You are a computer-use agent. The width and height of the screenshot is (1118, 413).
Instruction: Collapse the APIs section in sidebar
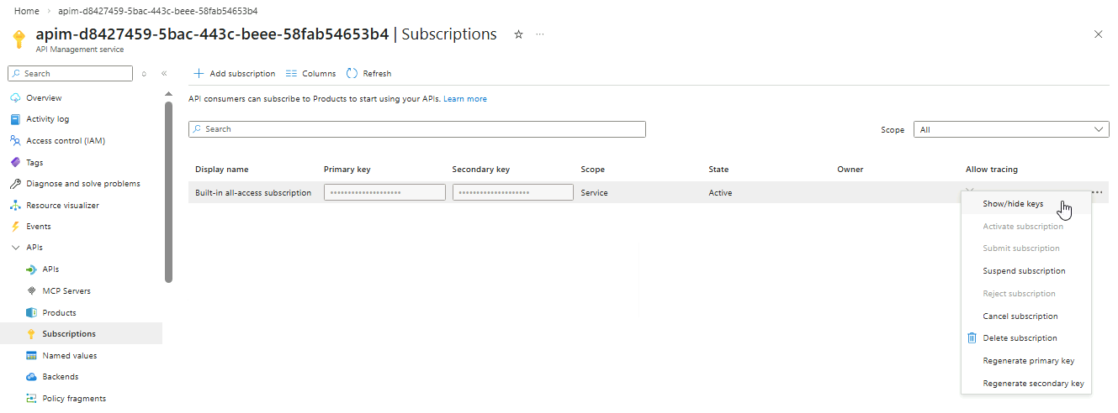click(x=15, y=248)
